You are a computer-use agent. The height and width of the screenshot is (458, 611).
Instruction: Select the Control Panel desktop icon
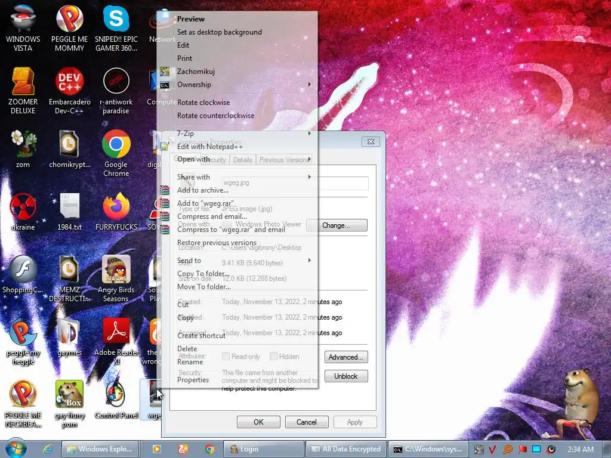pyautogui.click(x=116, y=400)
